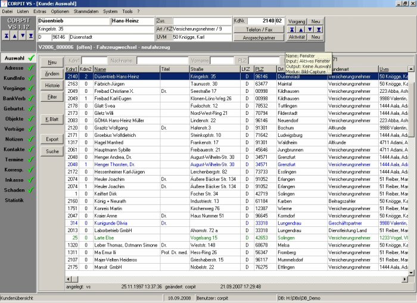
Task: Focus the PLZ search field
Action: pyautogui.click(x=264, y=61)
